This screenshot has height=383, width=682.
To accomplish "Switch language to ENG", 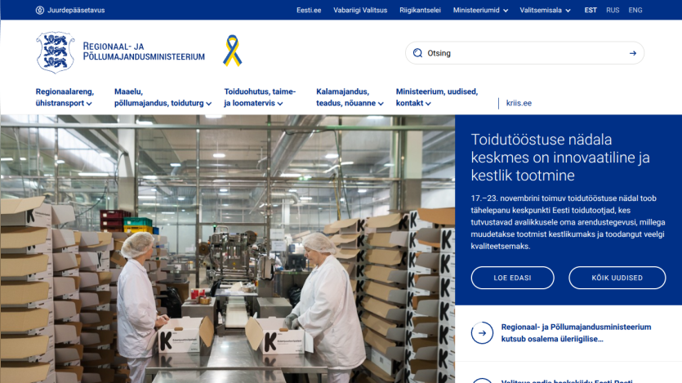I will 635,10.
